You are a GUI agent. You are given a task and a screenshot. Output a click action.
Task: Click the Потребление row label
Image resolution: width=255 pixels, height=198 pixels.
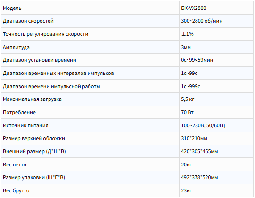click(x=19, y=112)
